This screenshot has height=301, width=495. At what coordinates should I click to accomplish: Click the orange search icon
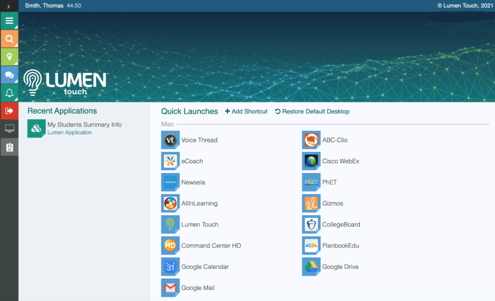pos(9,39)
